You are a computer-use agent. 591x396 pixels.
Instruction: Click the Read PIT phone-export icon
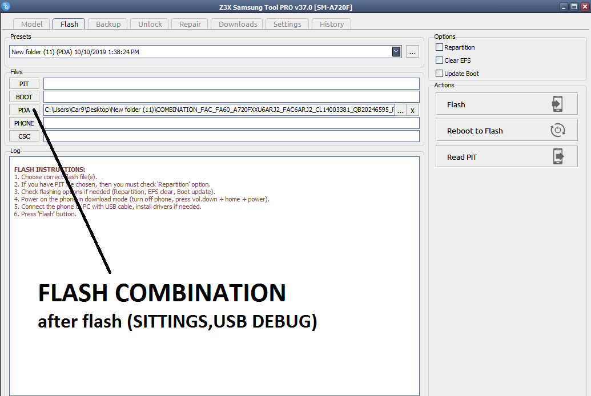coord(558,156)
